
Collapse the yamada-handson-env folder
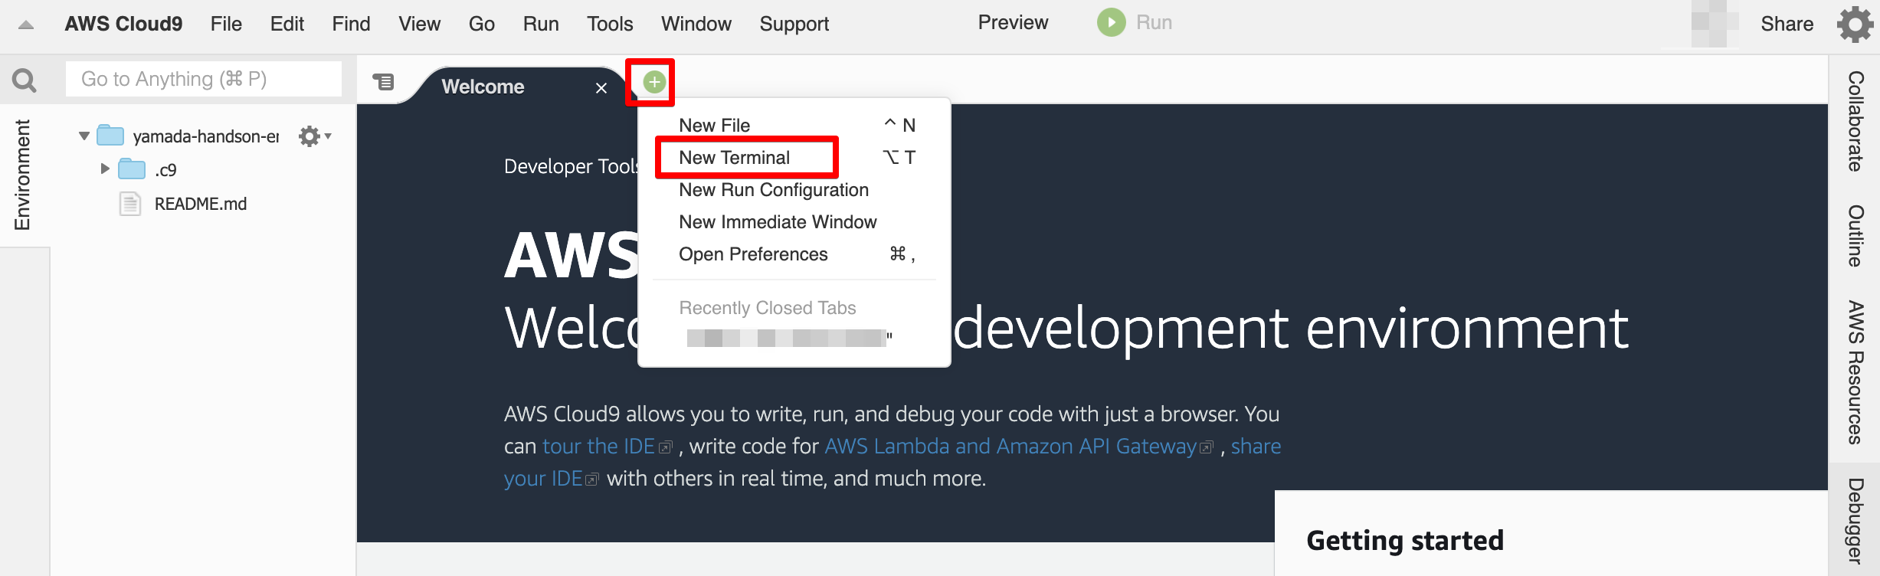(84, 136)
